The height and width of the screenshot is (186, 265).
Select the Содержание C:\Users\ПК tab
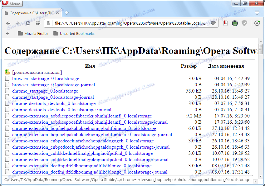click(x=31, y=13)
